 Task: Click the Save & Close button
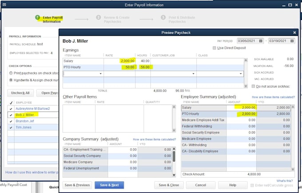coord(169,185)
